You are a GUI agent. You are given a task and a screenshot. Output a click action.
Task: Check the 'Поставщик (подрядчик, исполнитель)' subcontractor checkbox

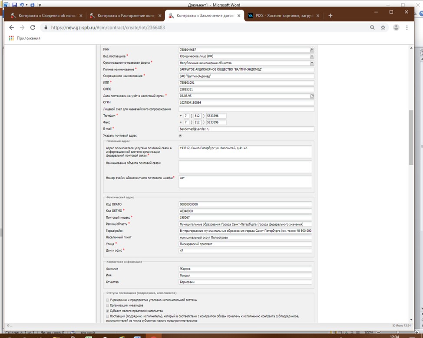107,316
